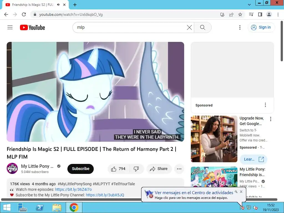
Task: Launch PowerShell from taskbar
Action: (x=40, y=207)
